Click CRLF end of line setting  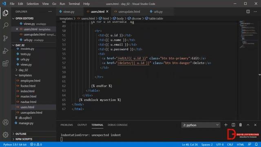(x=230, y=145)
